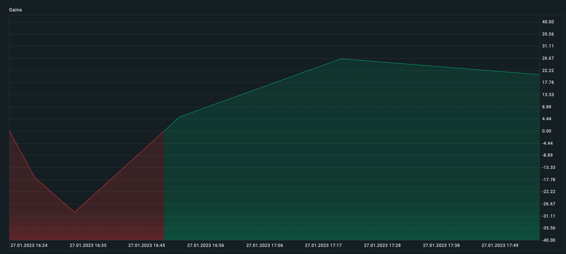This screenshot has height=254, width=566.
Task: Select the 27.01.2023 16:56 time label
Action: coord(206,245)
